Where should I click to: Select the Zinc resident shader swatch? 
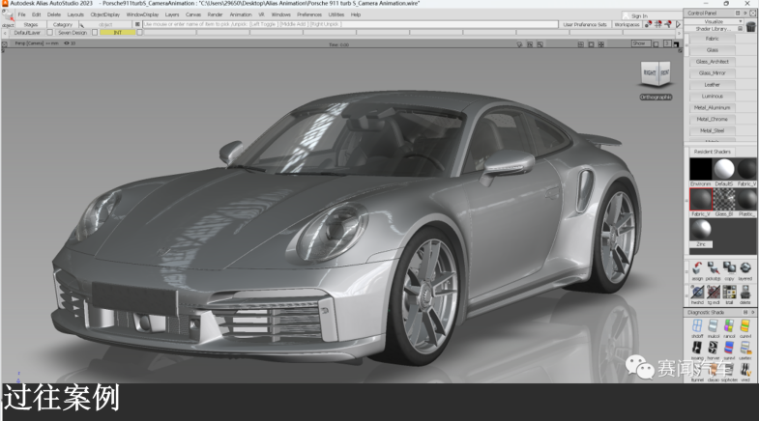tap(700, 231)
